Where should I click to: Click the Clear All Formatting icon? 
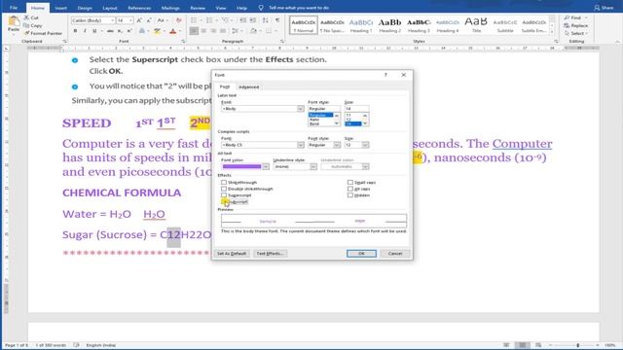179,20
